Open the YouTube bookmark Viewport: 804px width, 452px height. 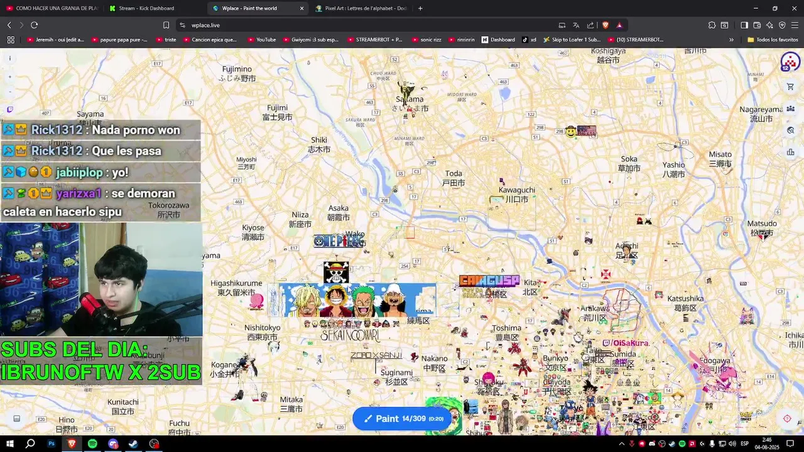coord(261,40)
